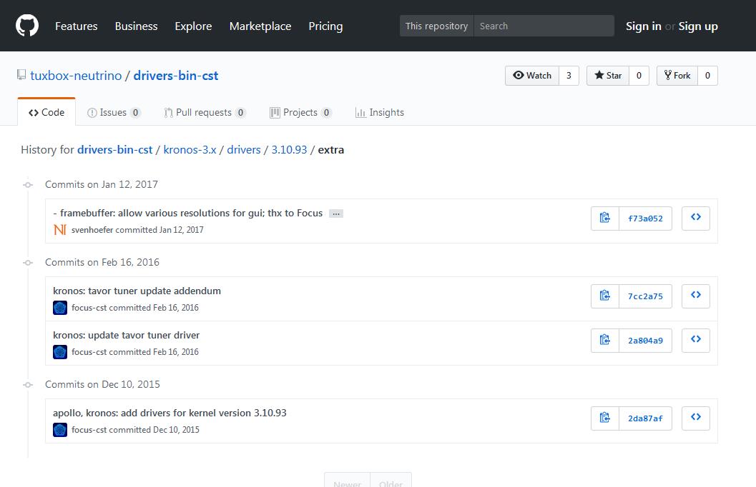Open the Issues tab
Screen dimensions: 756x487
click(113, 113)
